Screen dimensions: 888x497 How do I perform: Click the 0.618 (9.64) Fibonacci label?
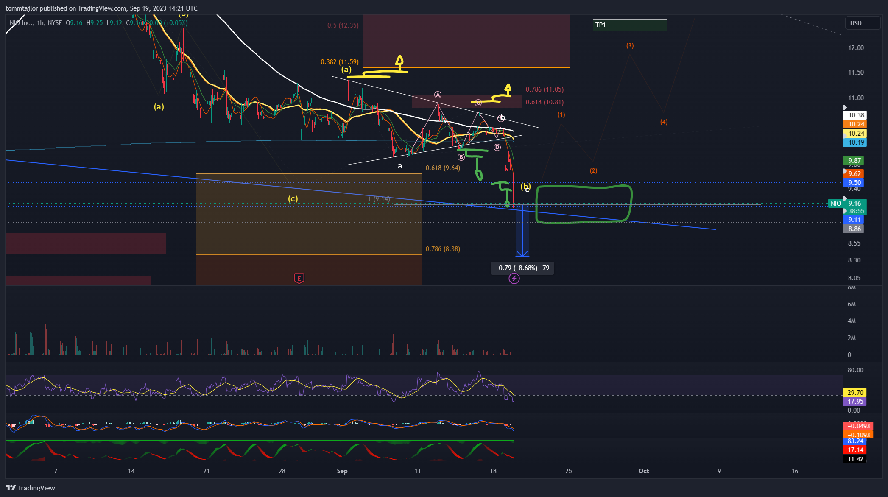click(x=443, y=168)
